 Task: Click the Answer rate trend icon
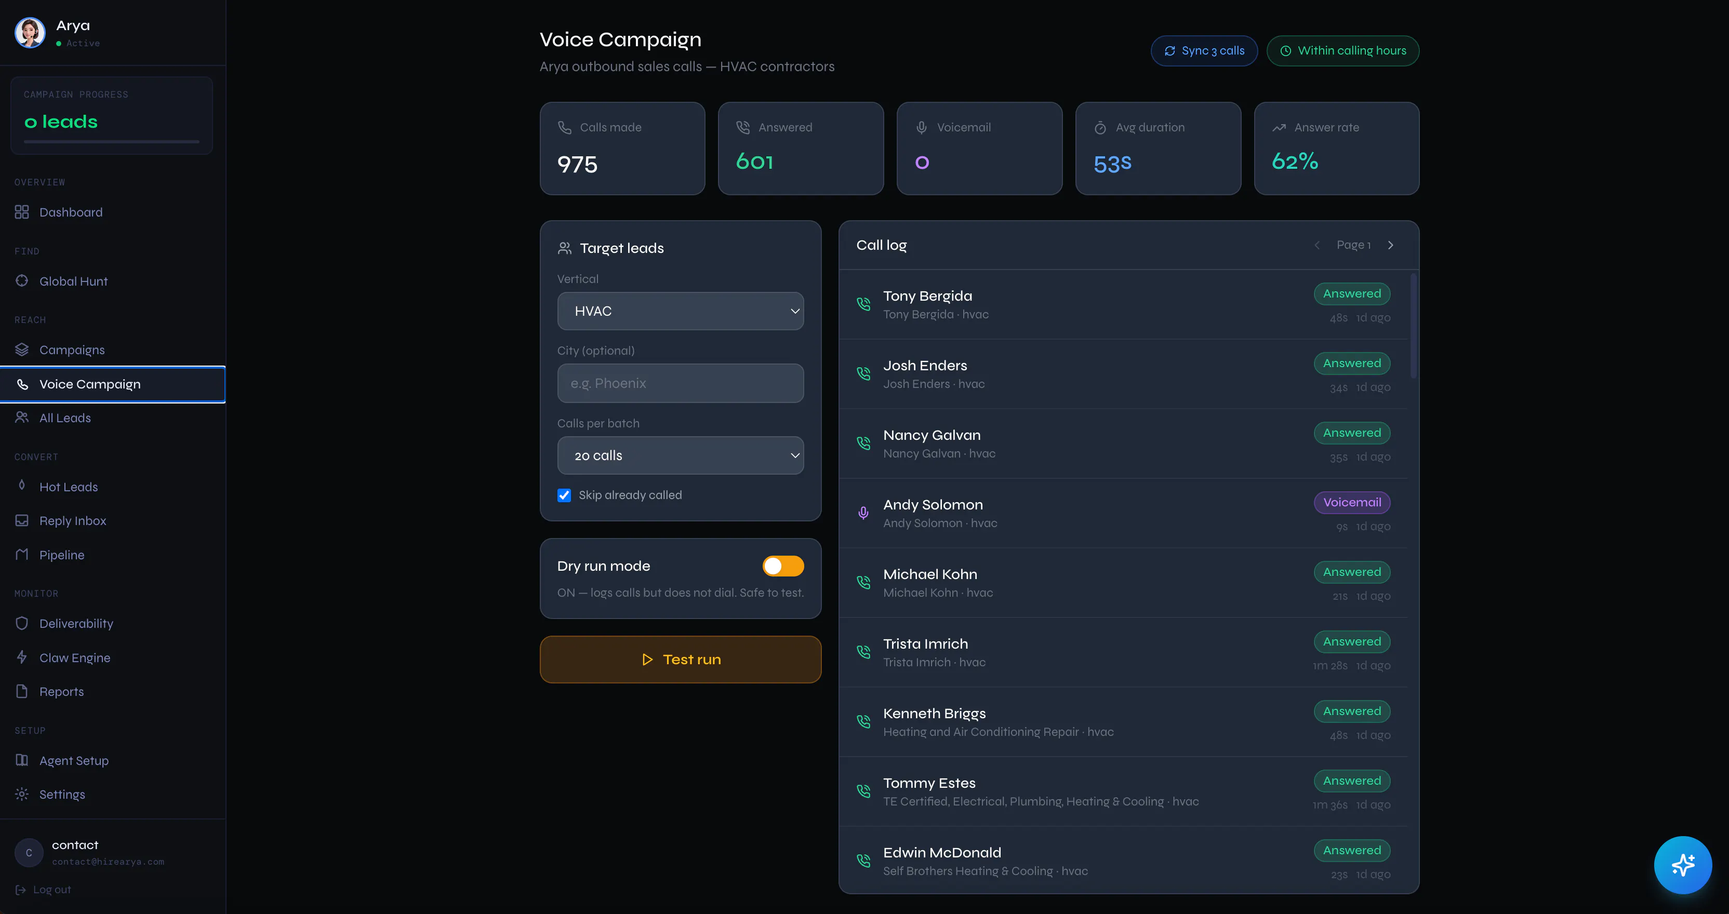click(x=1279, y=128)
